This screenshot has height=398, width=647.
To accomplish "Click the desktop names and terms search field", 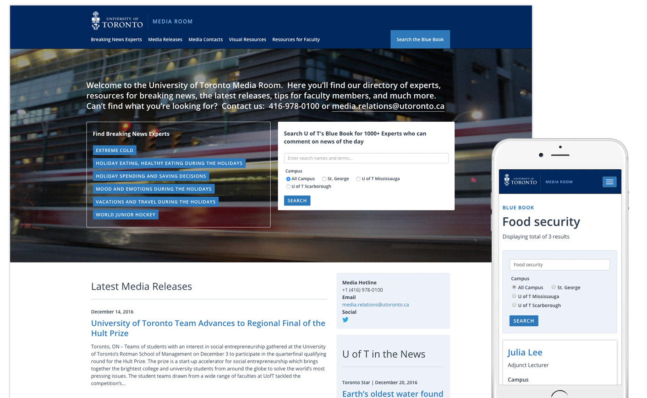I will tap(366, 158).
